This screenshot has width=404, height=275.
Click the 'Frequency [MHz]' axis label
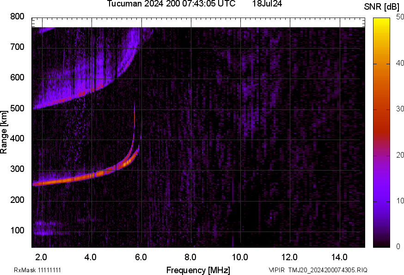pos(198,270)
